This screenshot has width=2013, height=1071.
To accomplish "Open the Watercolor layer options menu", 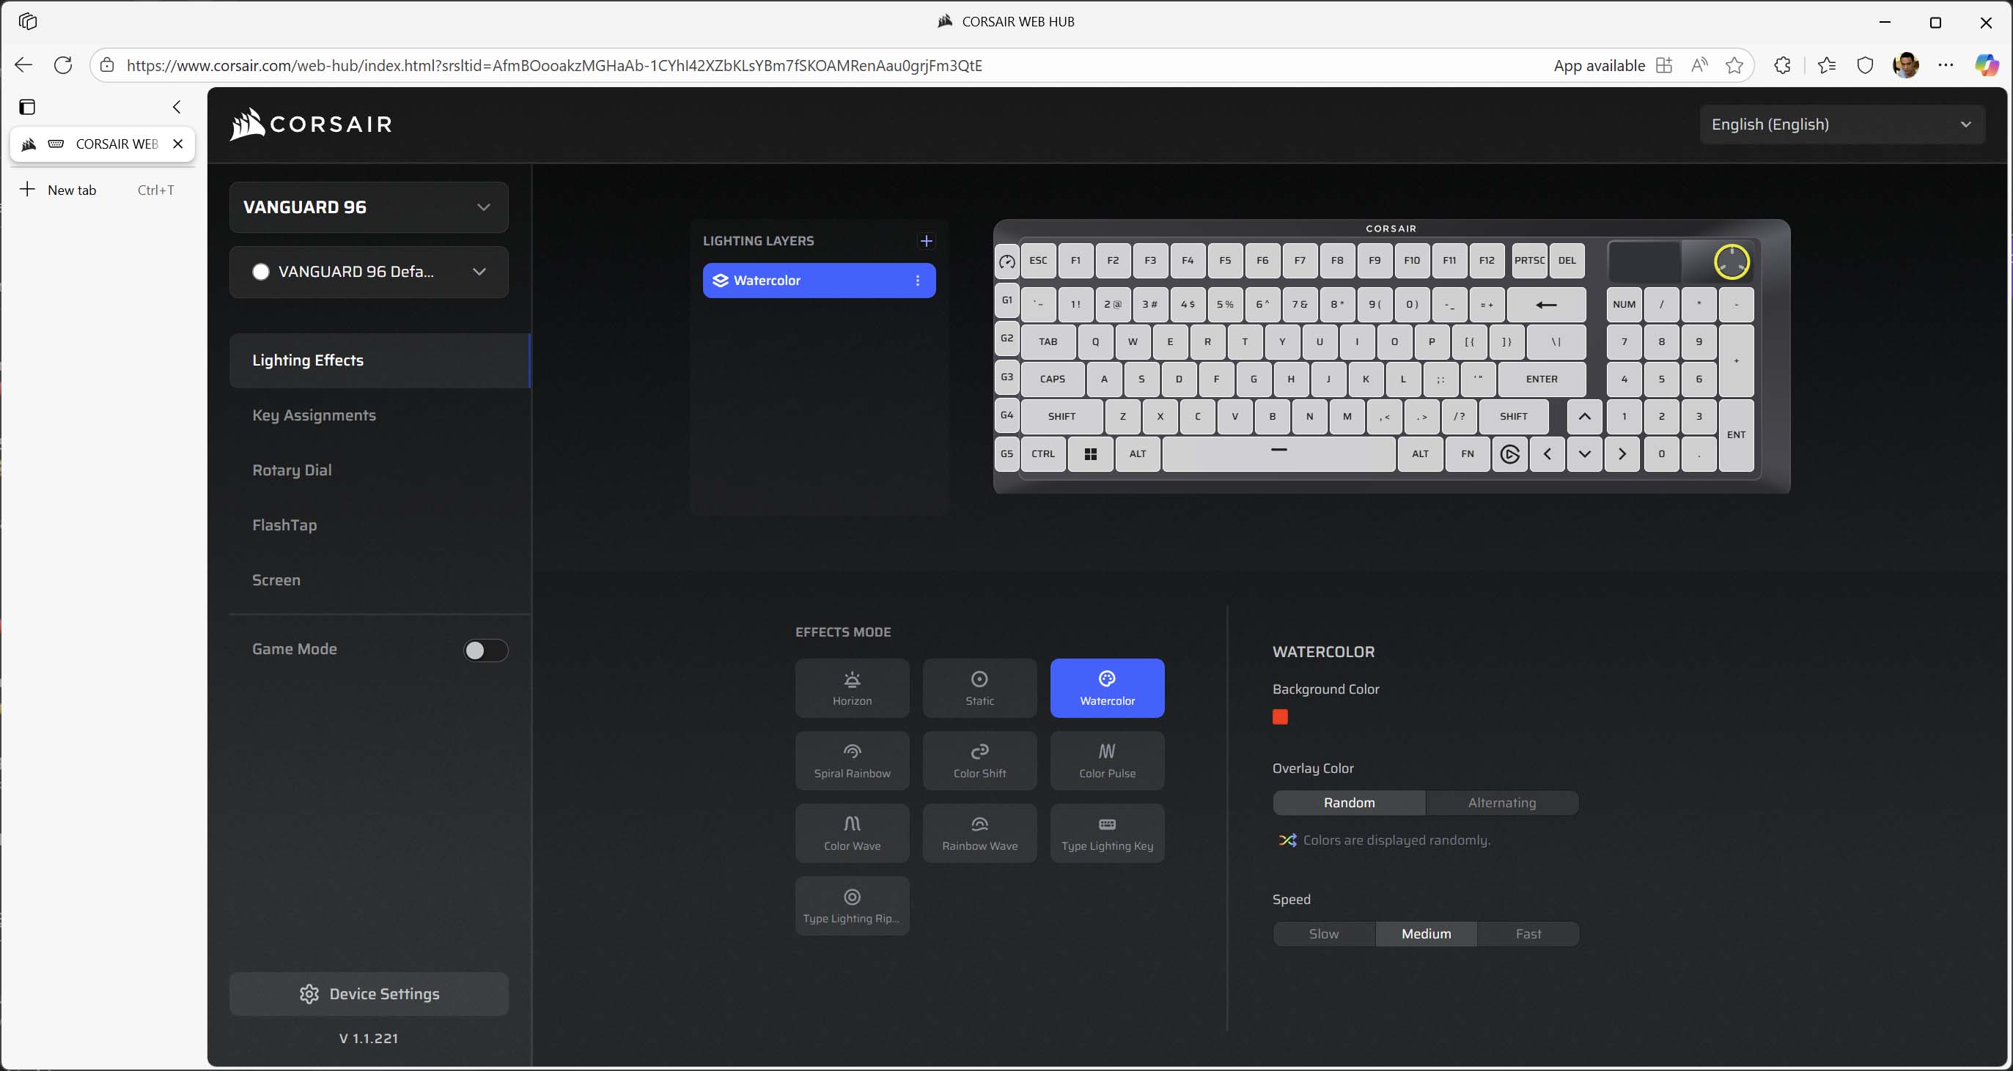I will 917,281.
